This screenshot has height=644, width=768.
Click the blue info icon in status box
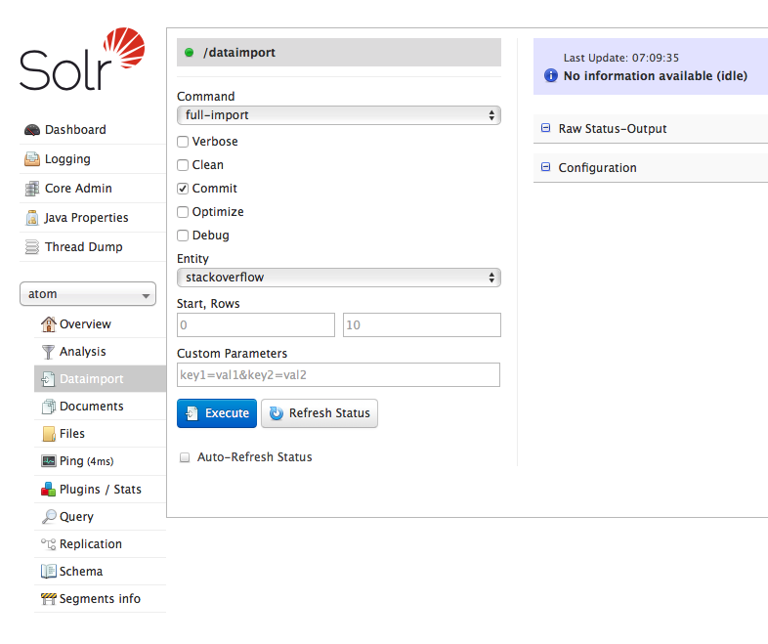pyautogui.click(x=551, y=75)
